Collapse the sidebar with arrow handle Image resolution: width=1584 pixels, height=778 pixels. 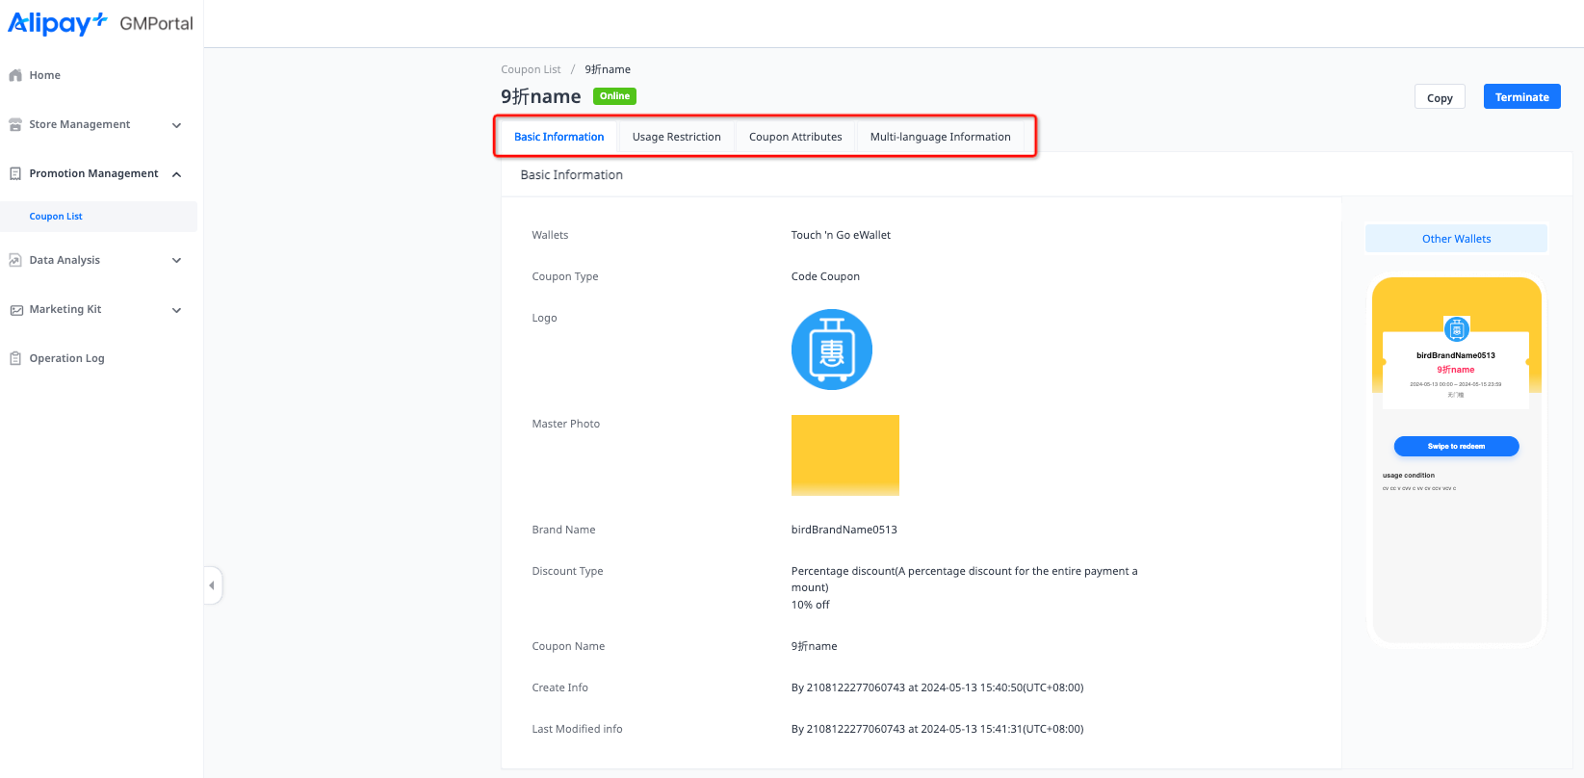pos(212,585)
